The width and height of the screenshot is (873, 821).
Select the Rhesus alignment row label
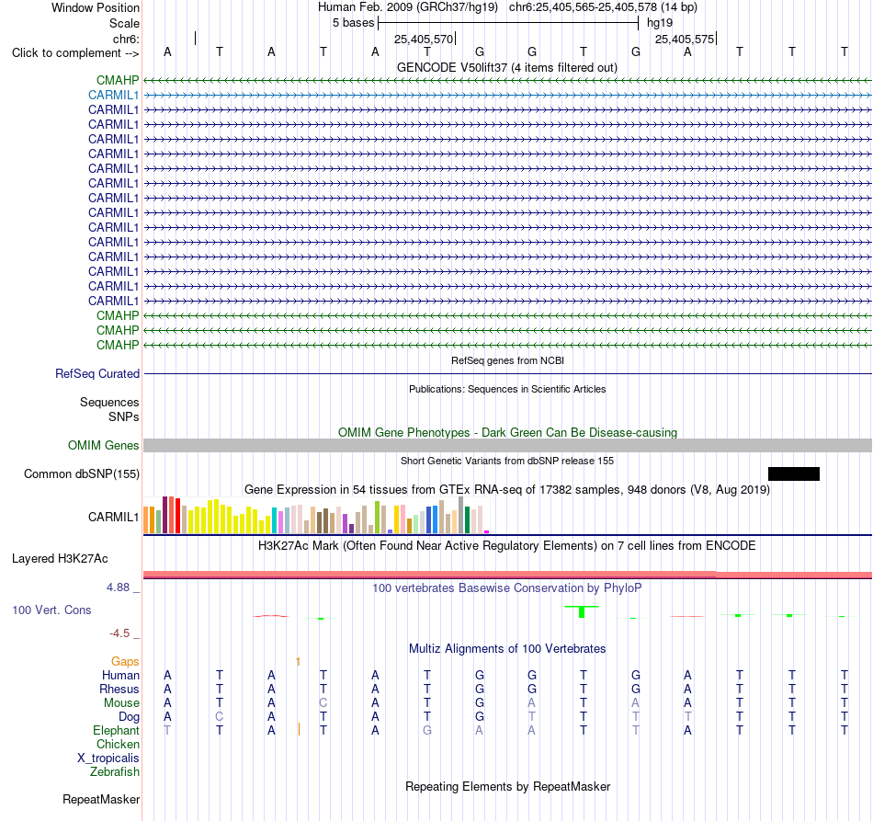pyautogui.click(x=119, y=690)
